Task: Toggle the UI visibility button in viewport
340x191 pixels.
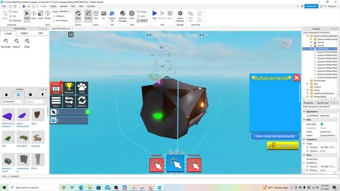Action: [x=71, y=34]
